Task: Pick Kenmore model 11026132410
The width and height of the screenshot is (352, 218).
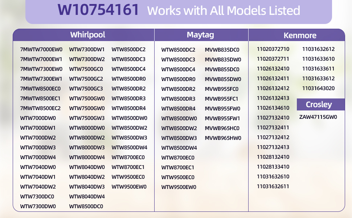Action: pos(273,69)
